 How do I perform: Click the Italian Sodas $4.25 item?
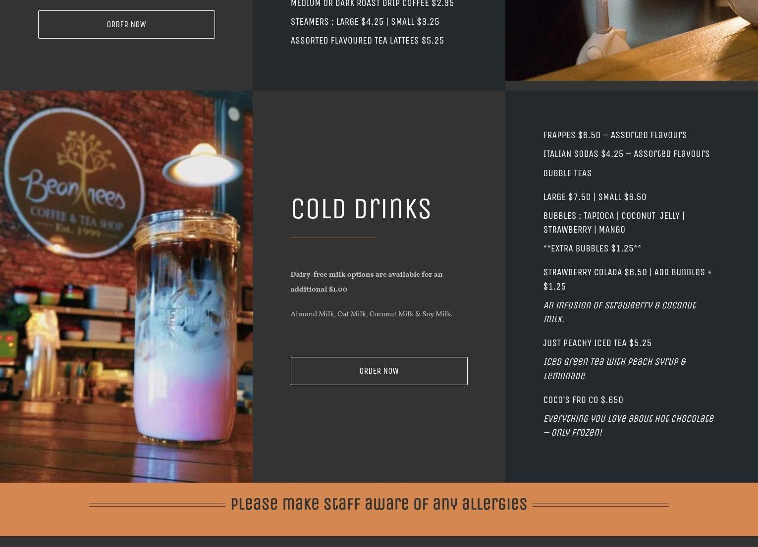(626, 153)
